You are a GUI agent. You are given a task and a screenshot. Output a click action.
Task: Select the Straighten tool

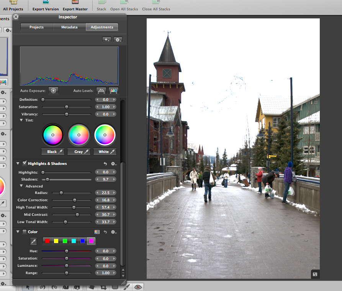(x=92, y=288)
